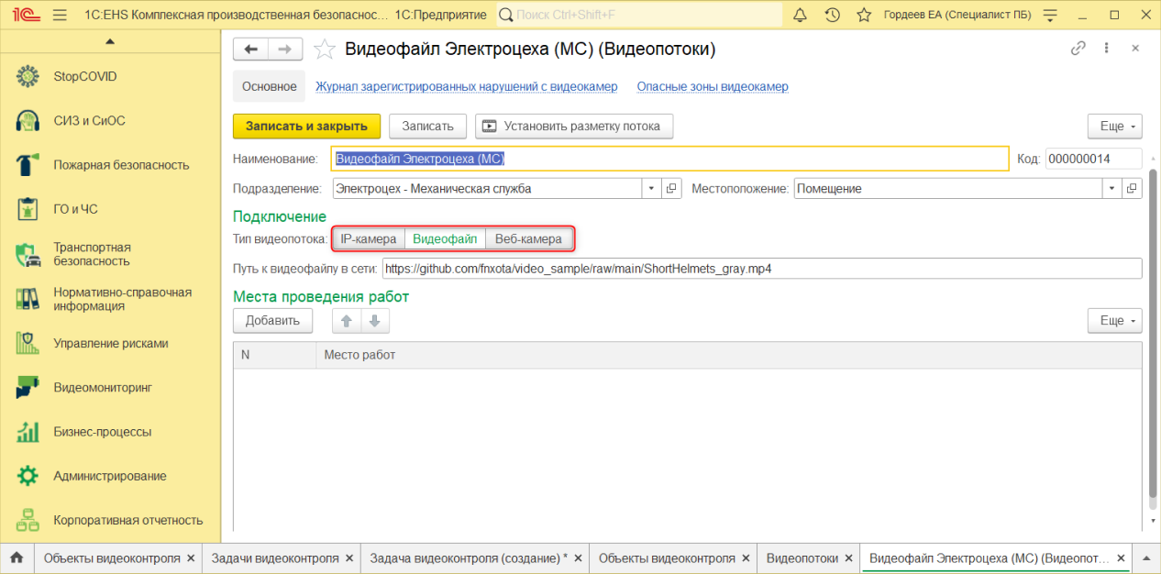Viewport: 1161px width, 574px height.
Task: Open the top Еще menu
Action: click(1114, 126)
